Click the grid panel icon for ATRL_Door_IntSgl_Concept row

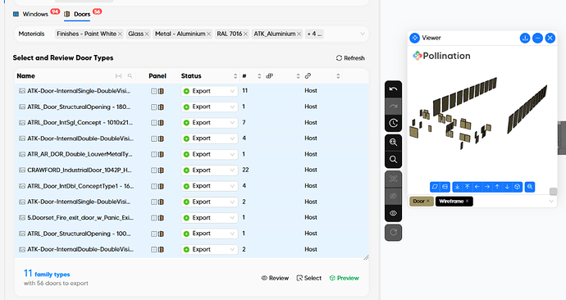(153, 123)
